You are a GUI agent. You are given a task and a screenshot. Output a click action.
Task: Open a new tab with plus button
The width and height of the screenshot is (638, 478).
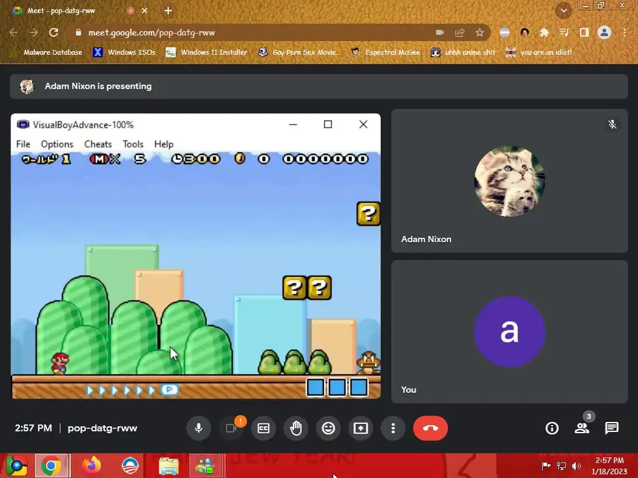click(x=168, y=11)
